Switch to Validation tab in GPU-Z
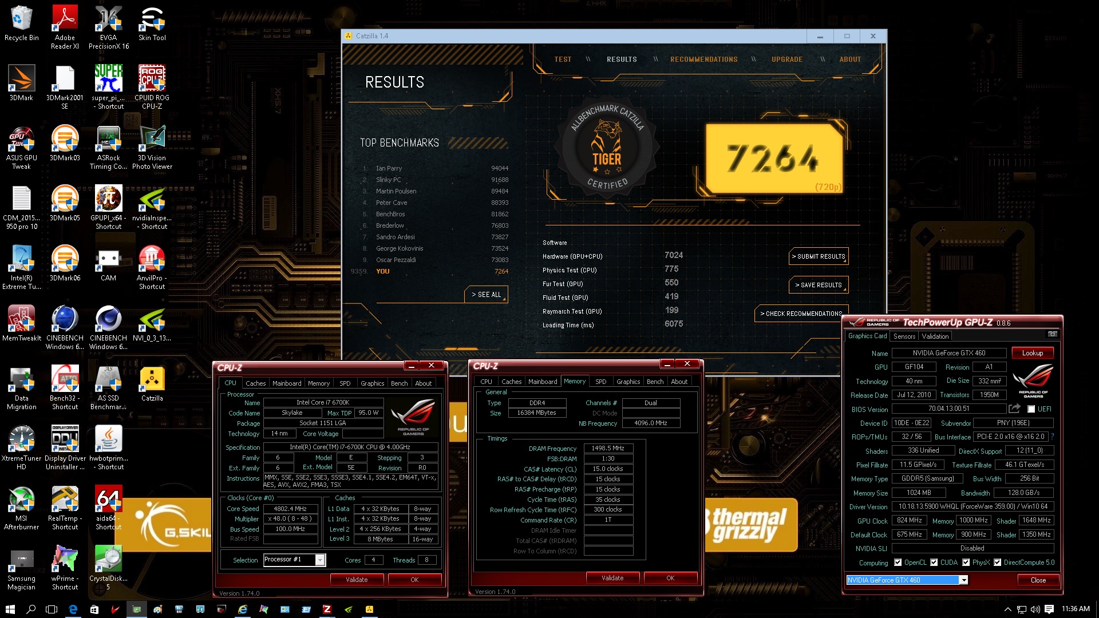 pos(935,336)
